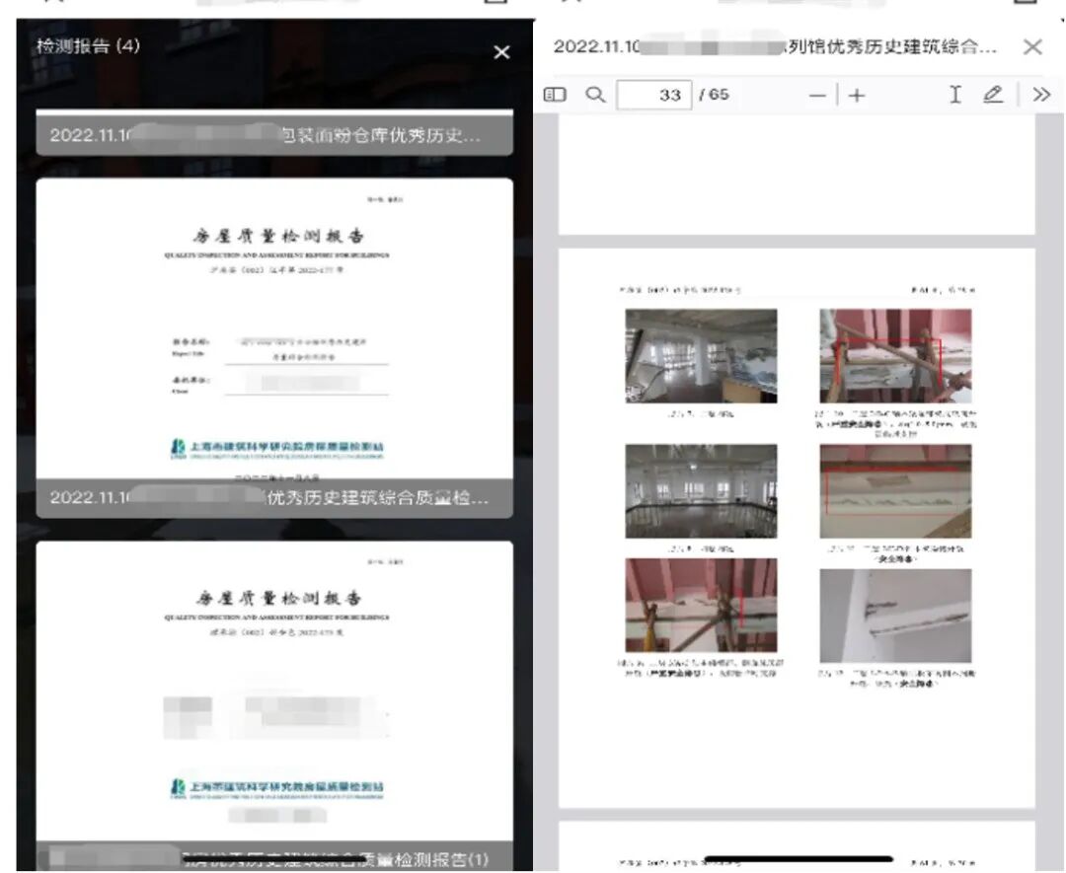
Task: Open the bottom 房屋质量检测报告 cover thumbnail
Action: point(274,691)
